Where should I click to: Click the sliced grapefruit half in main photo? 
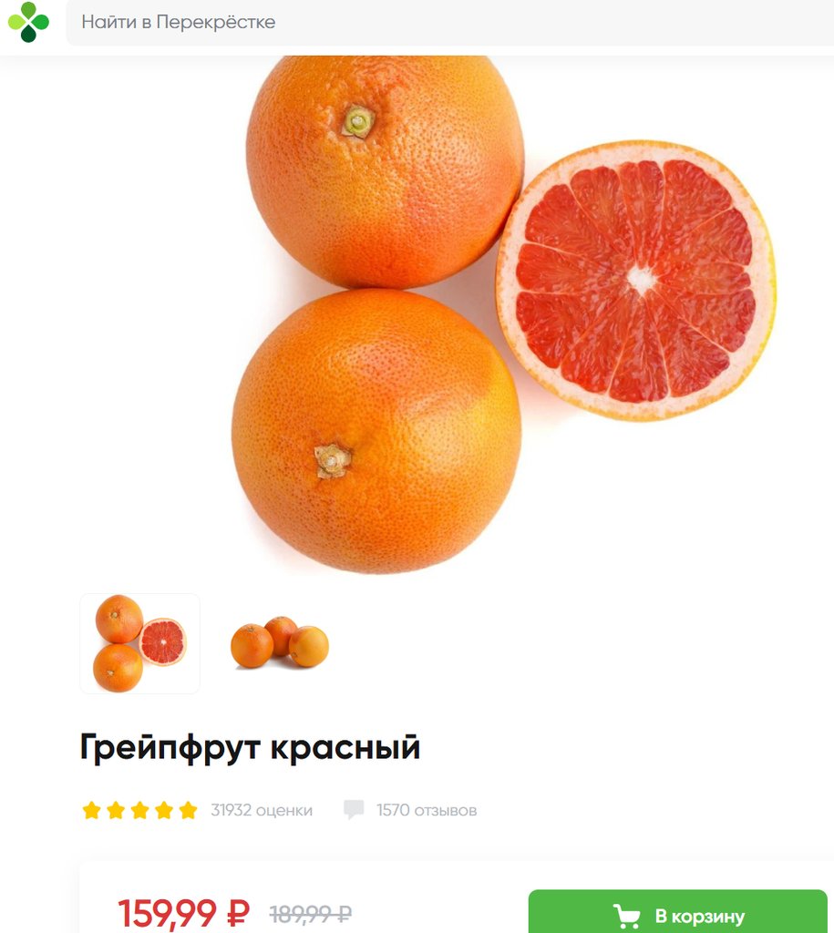point(636,281)
